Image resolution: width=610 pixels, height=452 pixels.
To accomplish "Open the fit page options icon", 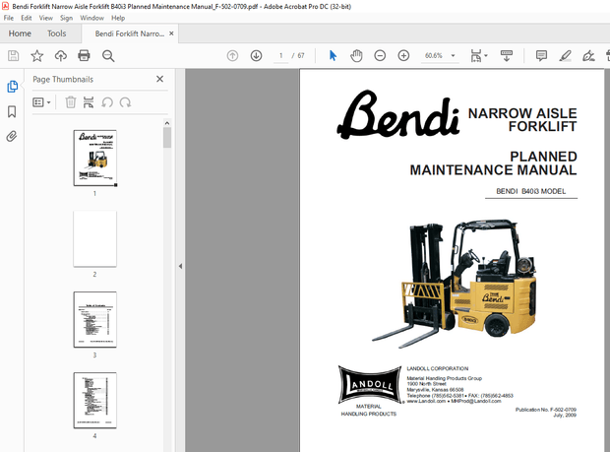I will point(476,56).
